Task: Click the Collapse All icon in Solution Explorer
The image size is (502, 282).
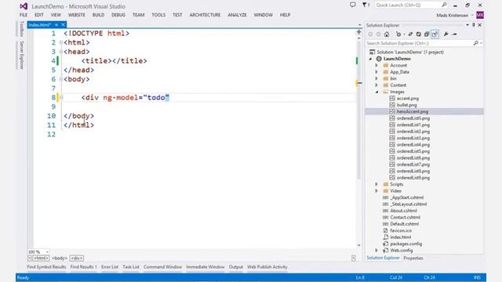Action: click(x=427, y=34)
